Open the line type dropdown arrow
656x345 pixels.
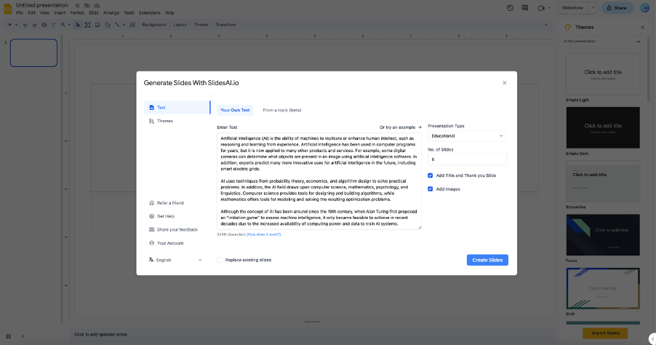pyautogui.click(x=124, y=25)
